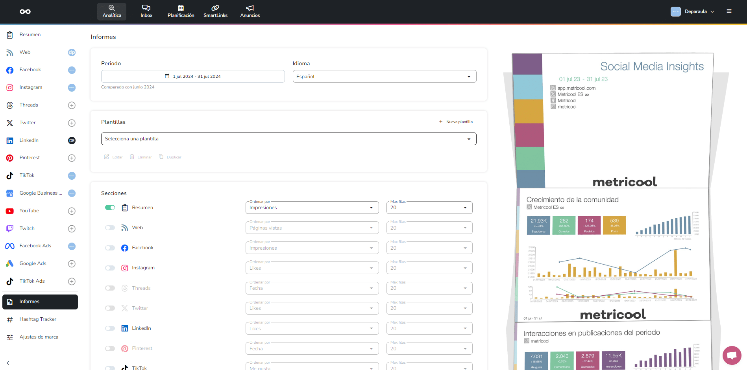Click the DE badge next to LinkedIn
This screenshot has width=747, height=370.
72,140
